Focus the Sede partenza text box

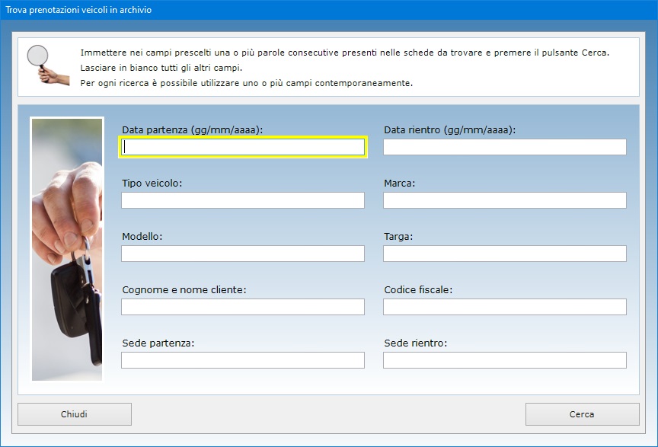[x=243, y=360]
